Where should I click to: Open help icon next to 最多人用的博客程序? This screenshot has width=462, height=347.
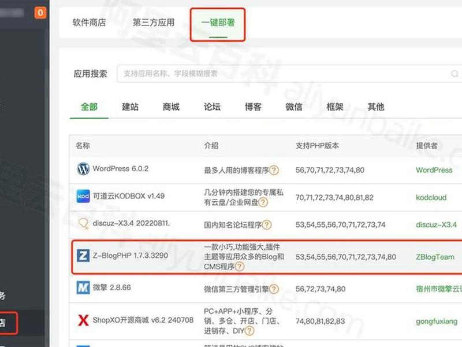(x=274, y=170)
